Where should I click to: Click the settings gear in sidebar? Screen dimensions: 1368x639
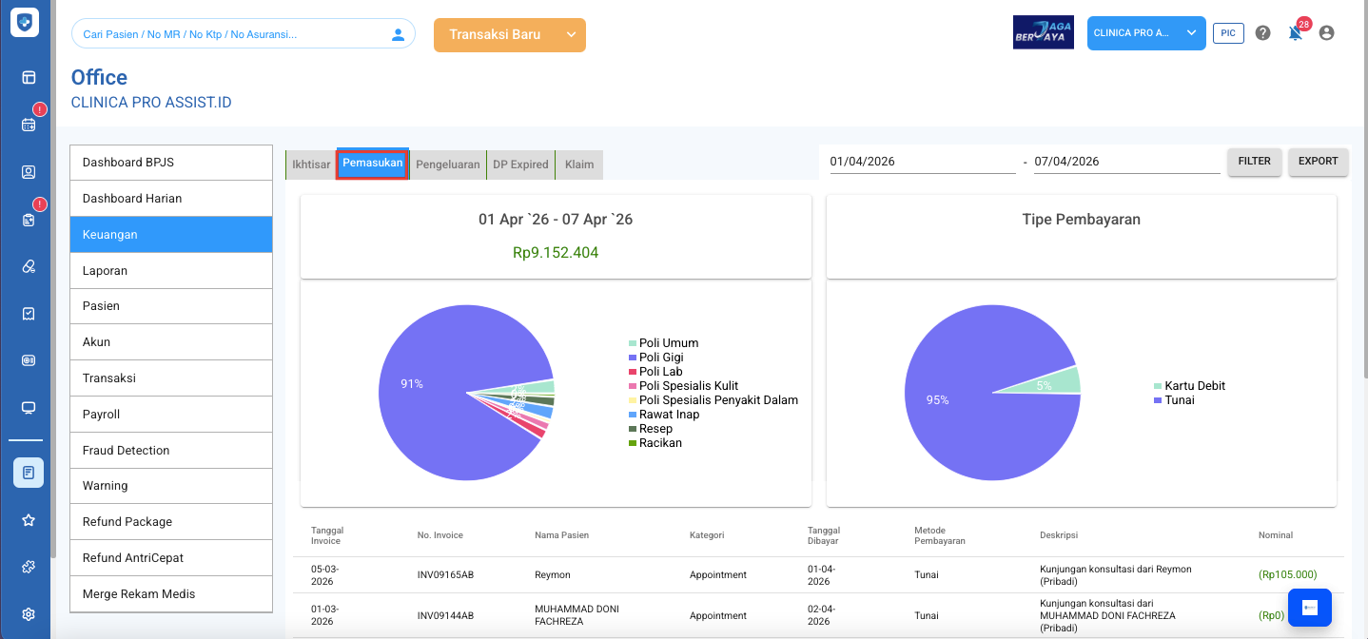[29, 614]
